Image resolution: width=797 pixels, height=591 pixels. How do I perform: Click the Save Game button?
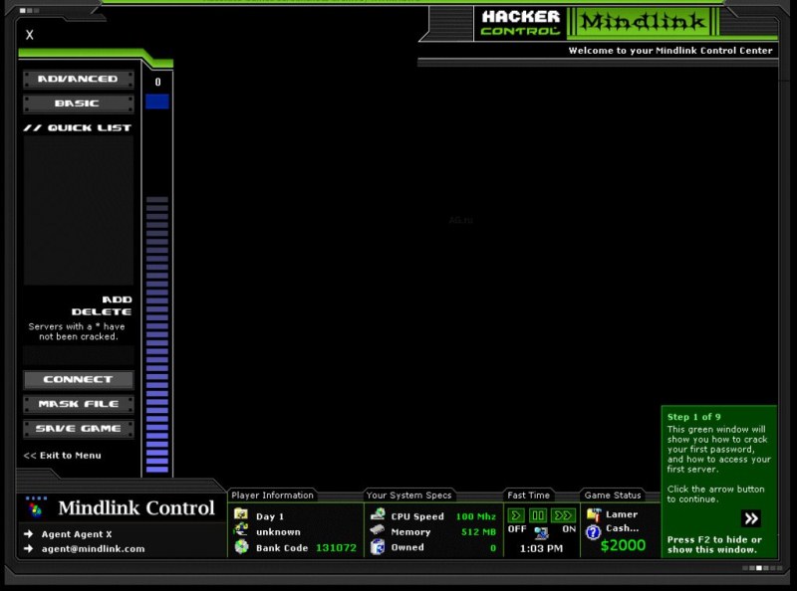(78, 429)
